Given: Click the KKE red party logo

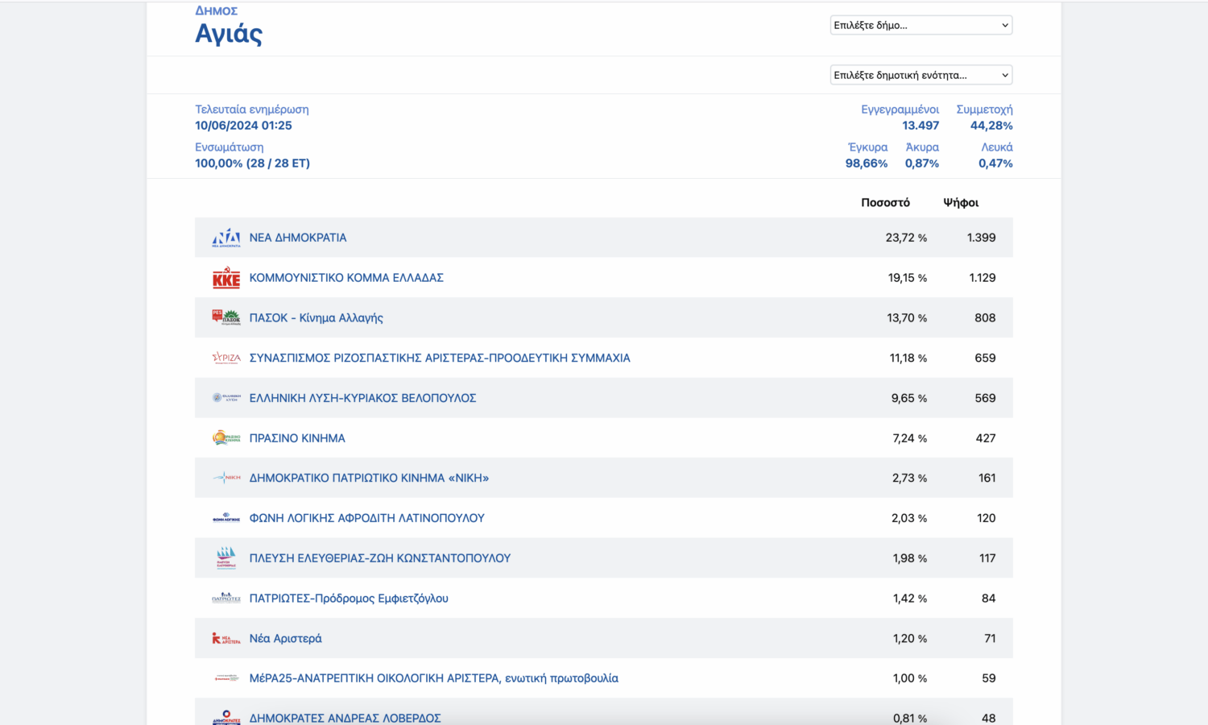Looking at the screenshot, I should pyautogui.click(x=226, y=278).
